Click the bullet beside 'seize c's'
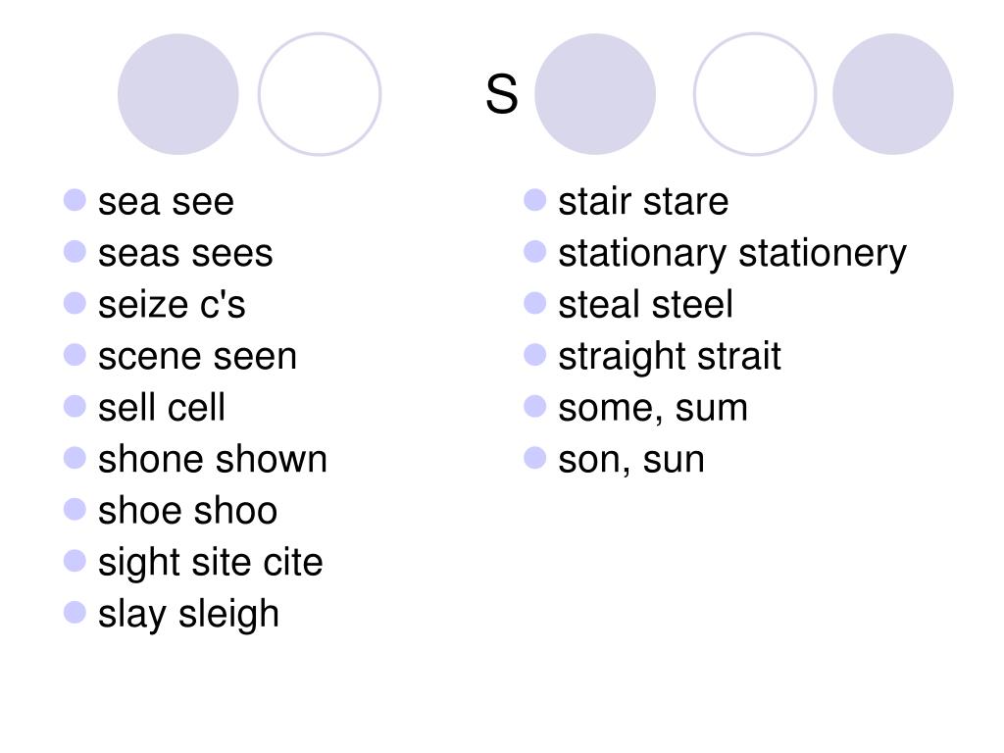The width and height of the screenshot is (1004, 753). pos(75,303)
